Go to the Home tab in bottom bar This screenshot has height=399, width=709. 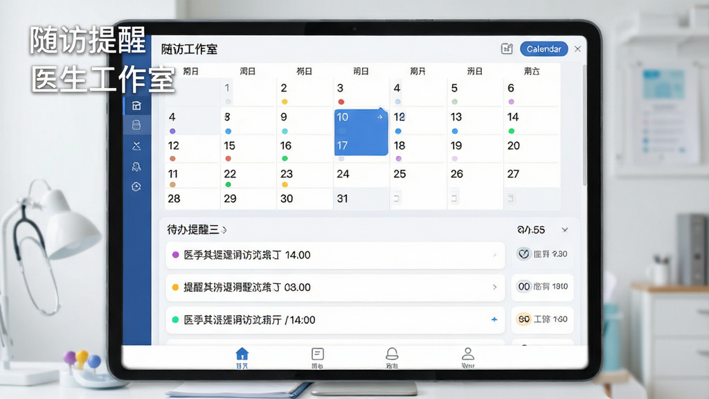[x=242, y=357]
